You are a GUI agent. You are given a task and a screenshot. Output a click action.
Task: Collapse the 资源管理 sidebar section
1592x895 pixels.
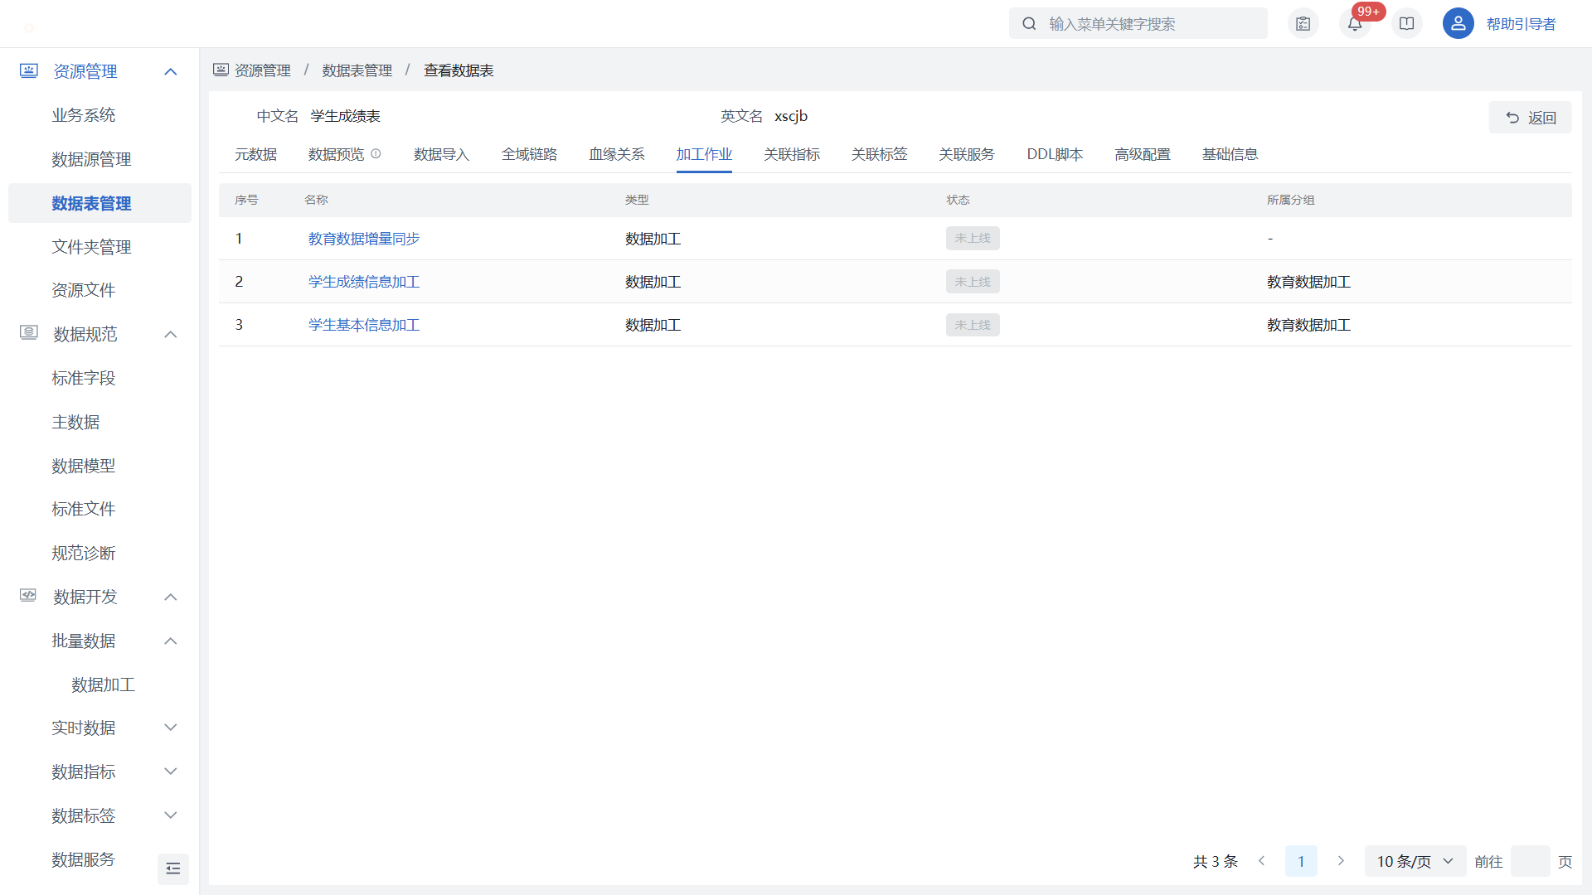point(171,72)
